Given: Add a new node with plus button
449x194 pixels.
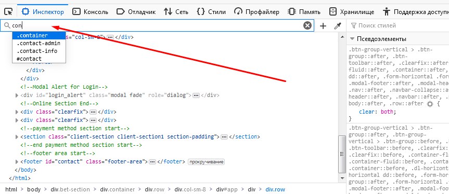Looking at the screenshot, I should click(x=323, y=26).
